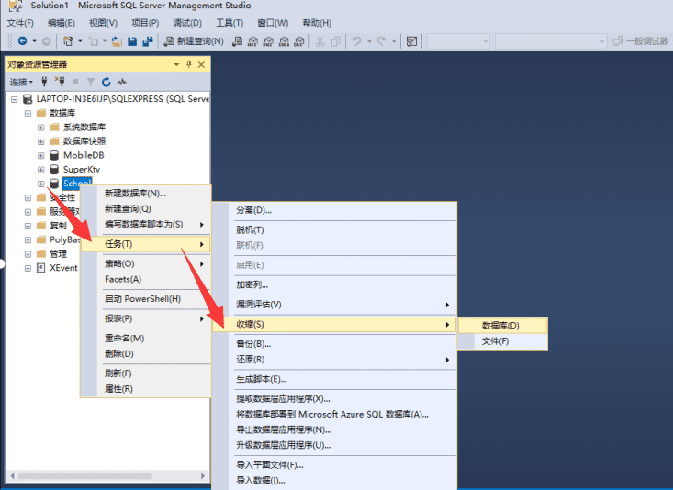Open the 文件(F) menu
673x490 pixels.
click(20, 23)
